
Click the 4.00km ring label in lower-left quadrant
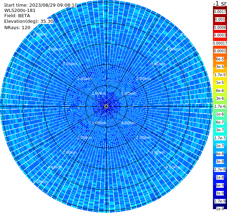[x=55, y=167]
